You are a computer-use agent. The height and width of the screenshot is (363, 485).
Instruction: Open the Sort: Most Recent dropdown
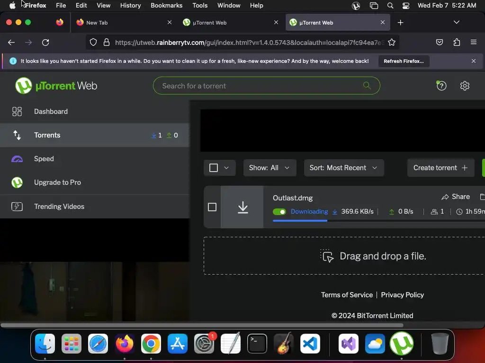coord(344,168)
